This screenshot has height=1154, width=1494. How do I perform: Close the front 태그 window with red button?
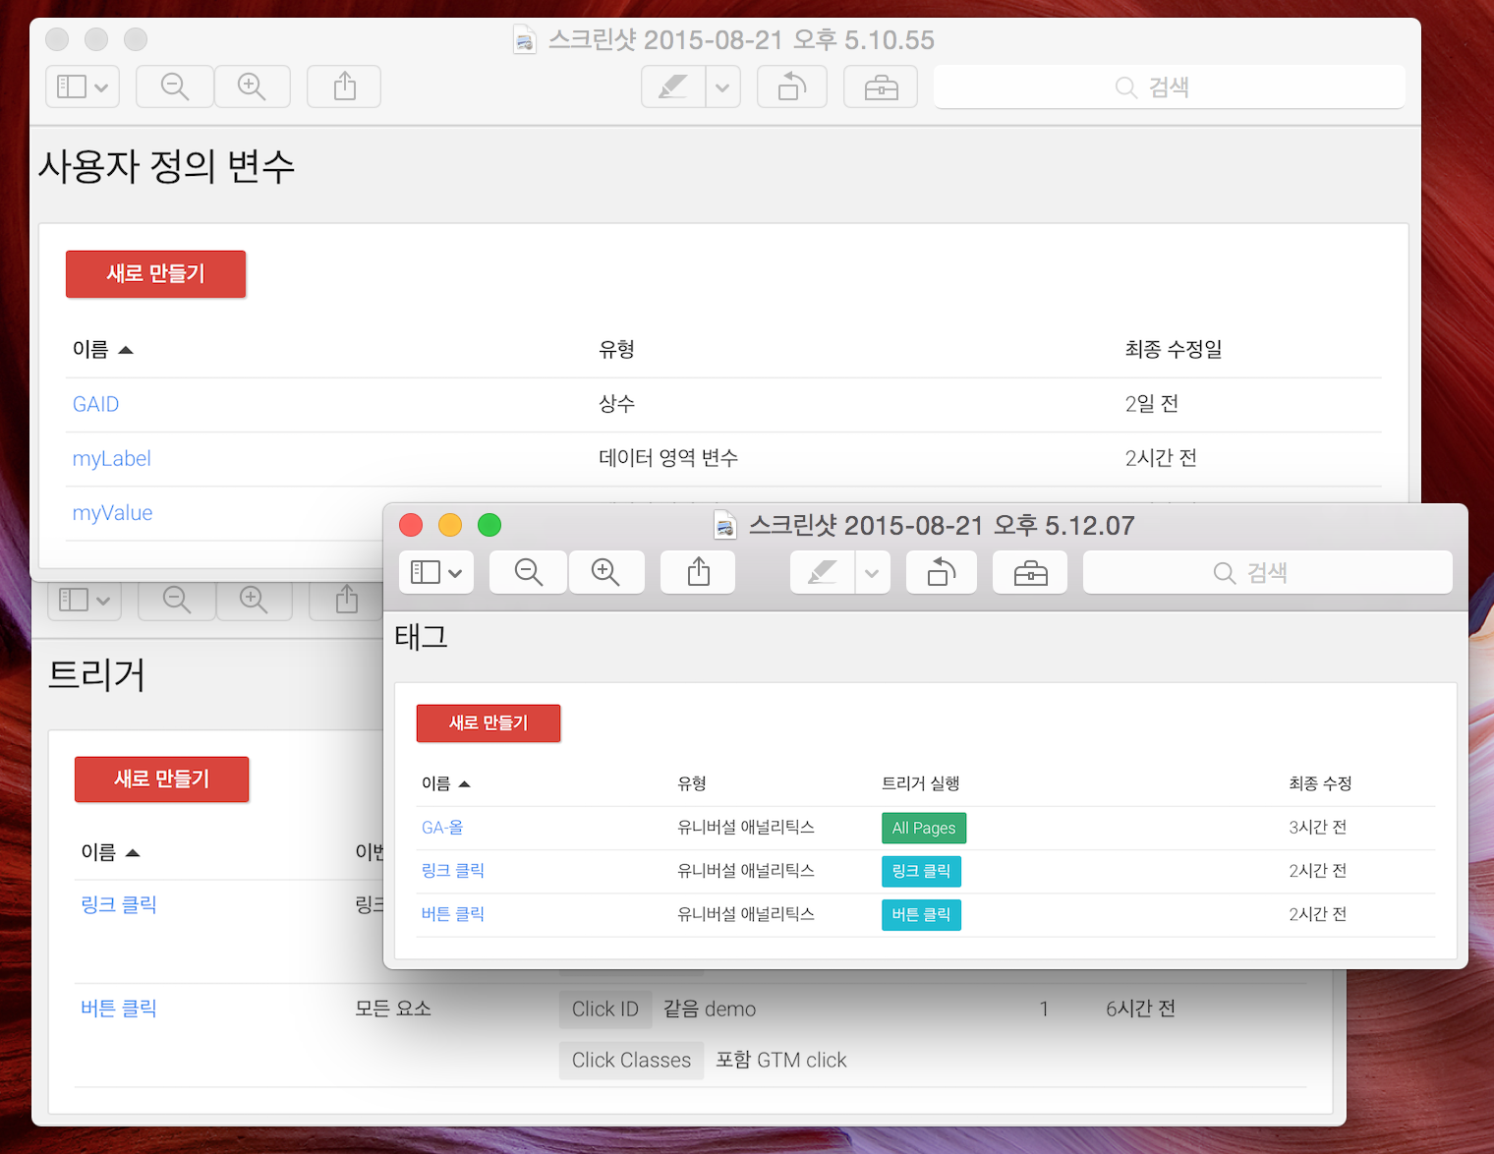click(x=411, y=525)
